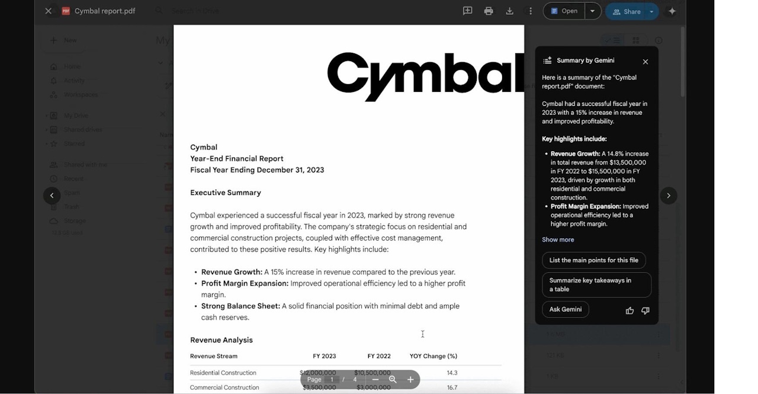Expand summary with Show more link
Viewport: 758px width, 394px height.
click(558, 239)
